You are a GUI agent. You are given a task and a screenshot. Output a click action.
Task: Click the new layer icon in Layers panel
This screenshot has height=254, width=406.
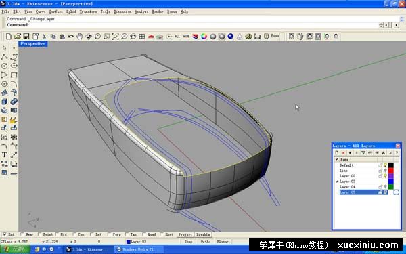(337, 153)
